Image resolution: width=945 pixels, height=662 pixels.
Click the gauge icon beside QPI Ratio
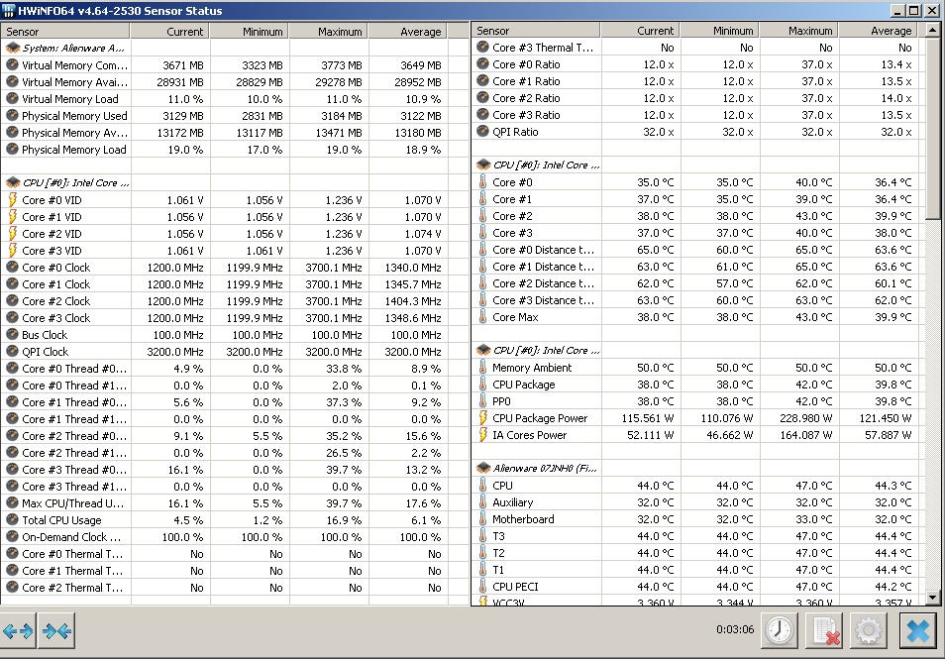[482, 132]
